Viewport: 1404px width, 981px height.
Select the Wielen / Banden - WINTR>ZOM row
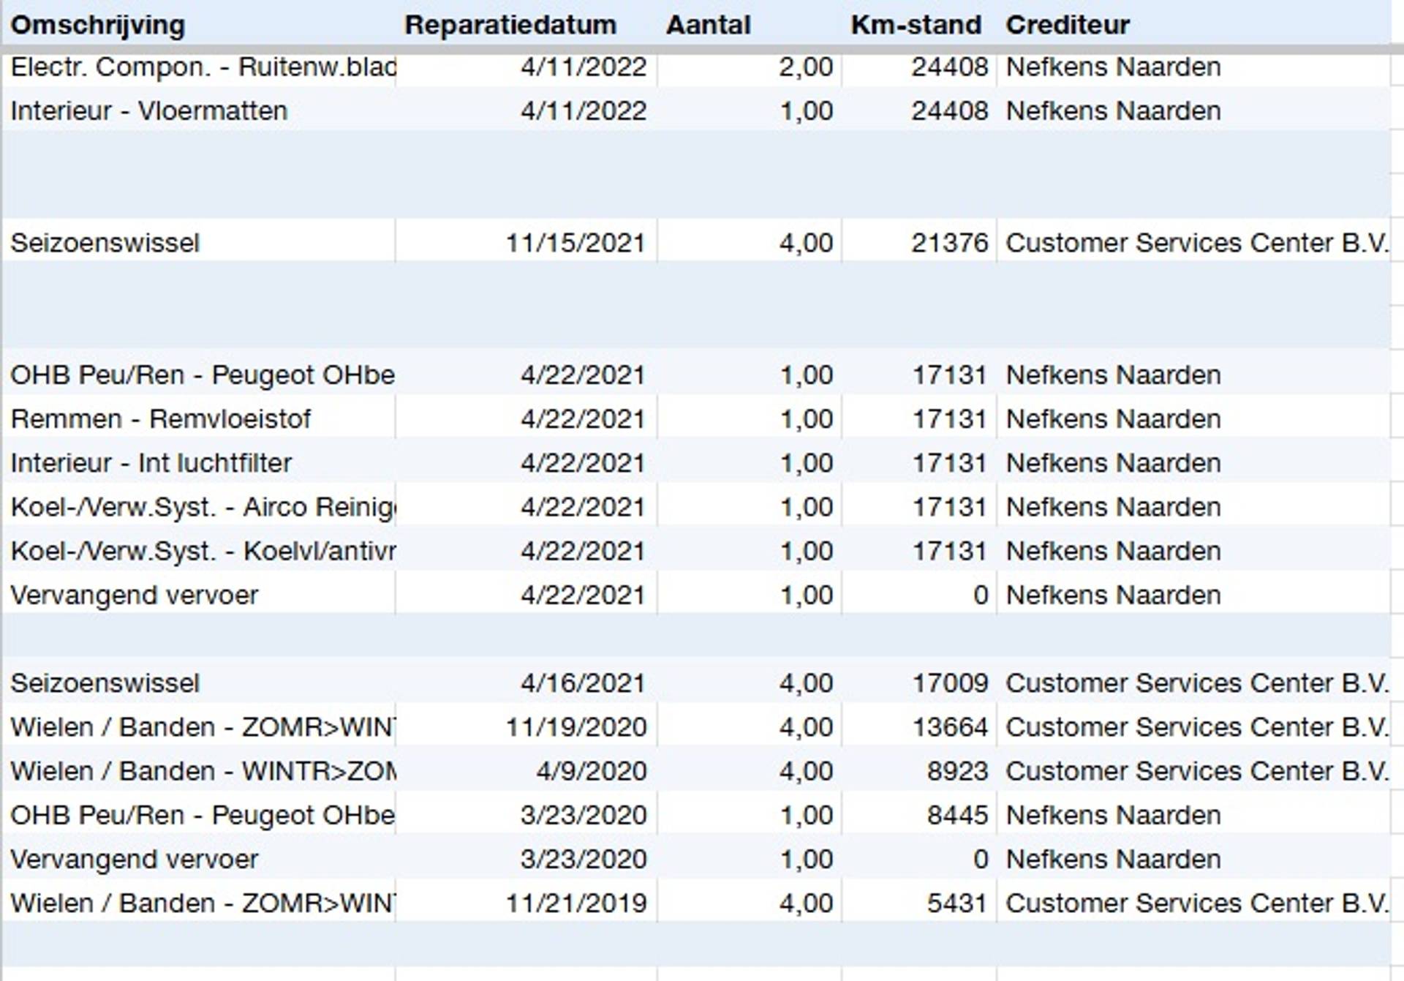(x=203, y=771)
